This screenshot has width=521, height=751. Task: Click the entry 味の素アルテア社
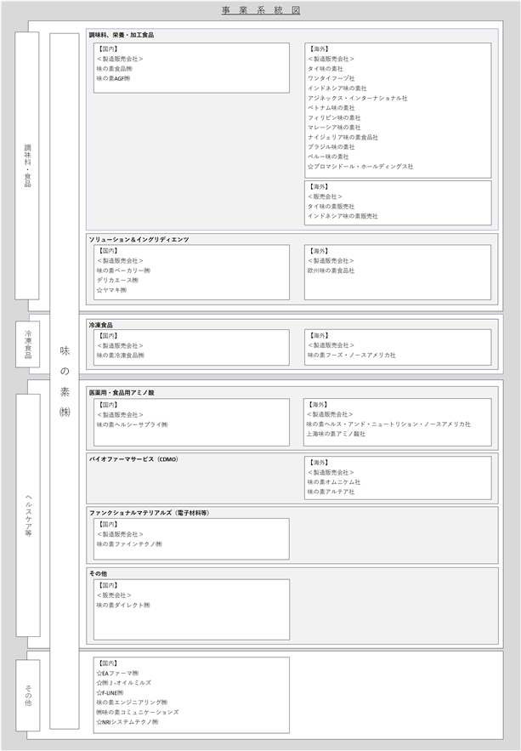coord(331,492)
